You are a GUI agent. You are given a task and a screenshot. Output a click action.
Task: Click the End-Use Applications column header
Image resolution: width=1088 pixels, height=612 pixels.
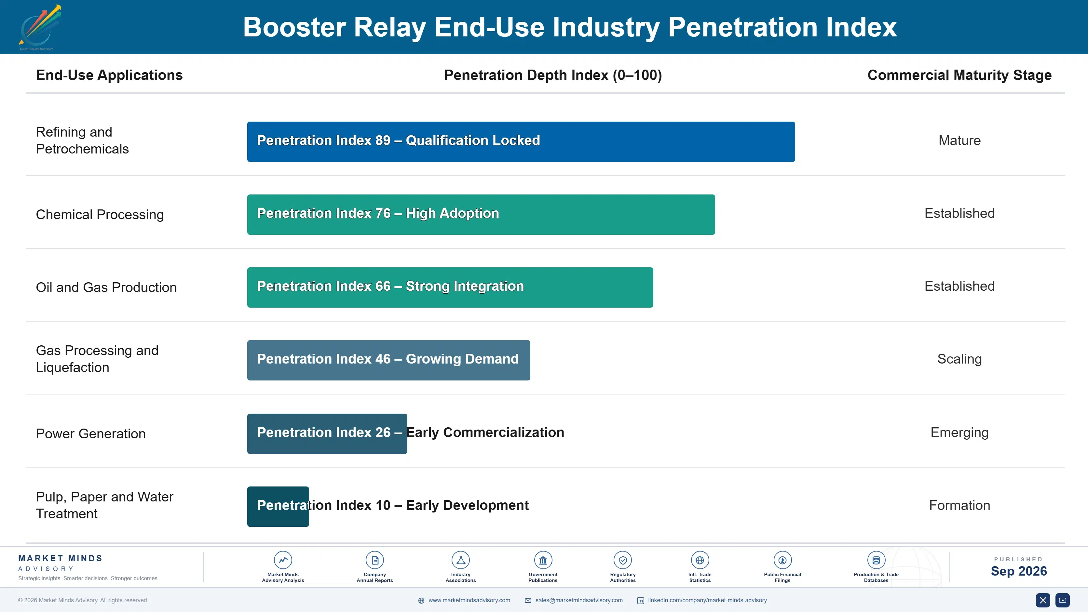[x=109, y=75]
